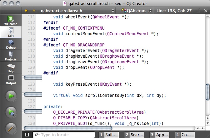This screenshot has height=138, width=210.
Task: Toggle the sidebar with the bottom-left button
Action: [x=27, y=135]
